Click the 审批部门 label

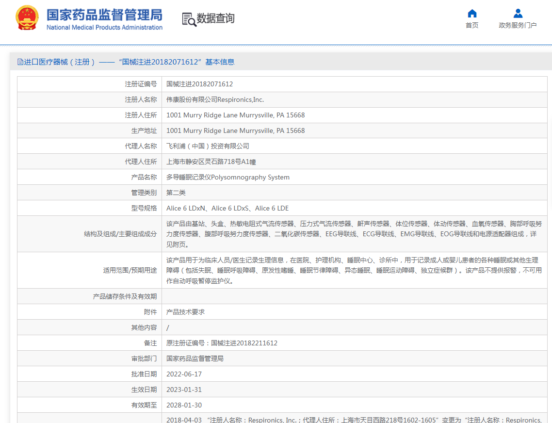(144, 358)
